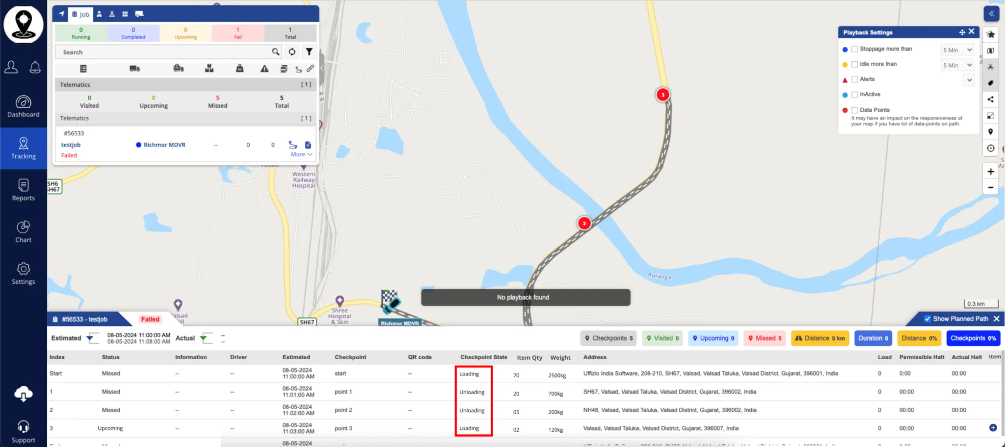The height and width of the screenshot is (447, 1005).
Task: Click the notification bell icon
Action: 35,67
